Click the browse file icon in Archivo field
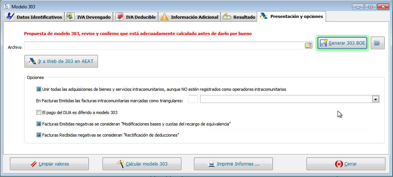Screen dimensions: 393x177 tap(308, 45)
